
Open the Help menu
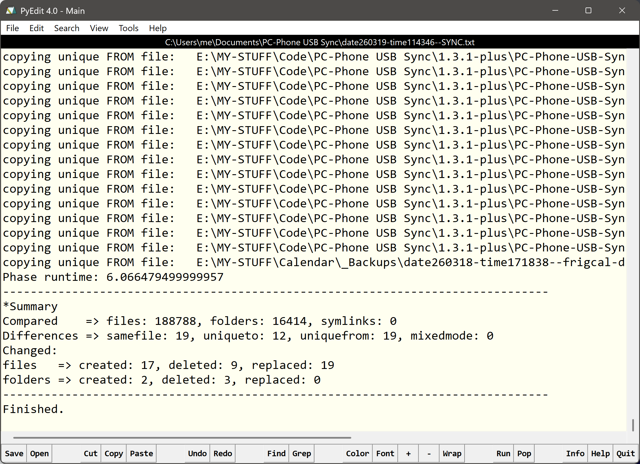tap(158, 28)
